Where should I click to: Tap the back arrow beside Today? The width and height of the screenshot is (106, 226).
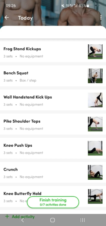[x=7, y=18]
